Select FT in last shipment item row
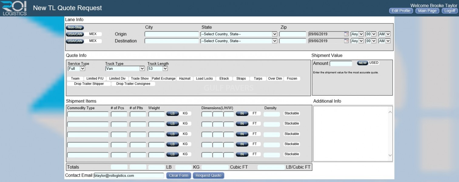 click(x=255, y=154)
